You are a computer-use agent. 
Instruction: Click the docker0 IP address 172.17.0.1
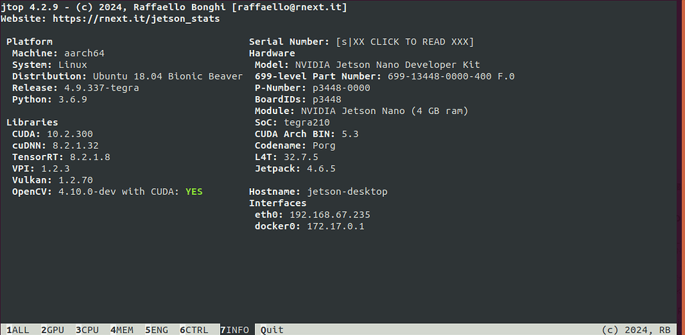336,226
